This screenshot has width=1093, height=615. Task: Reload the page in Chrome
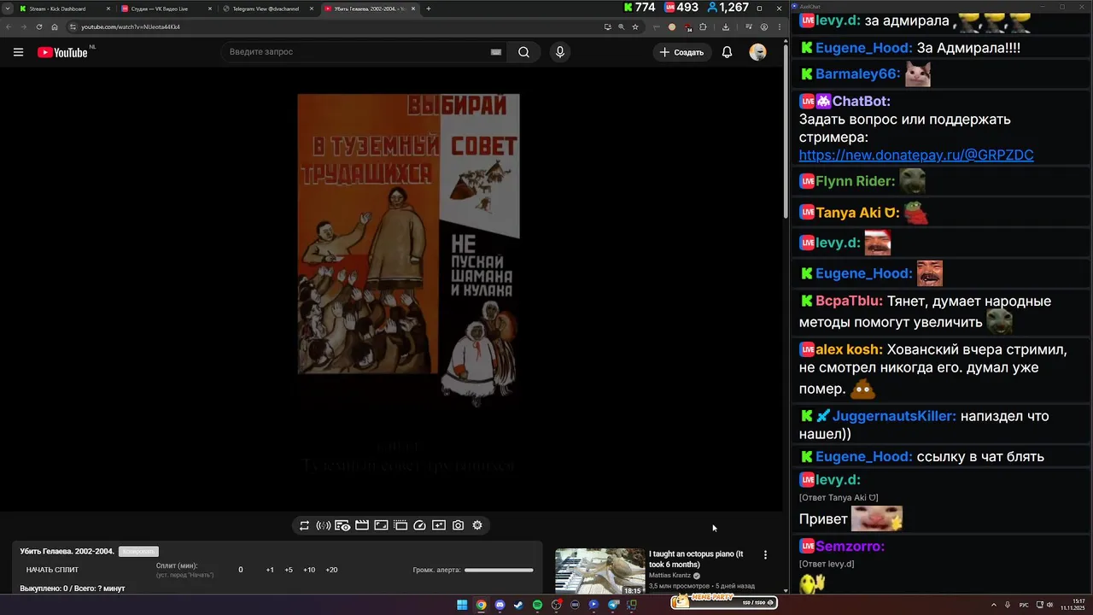[x=39, y=26]
